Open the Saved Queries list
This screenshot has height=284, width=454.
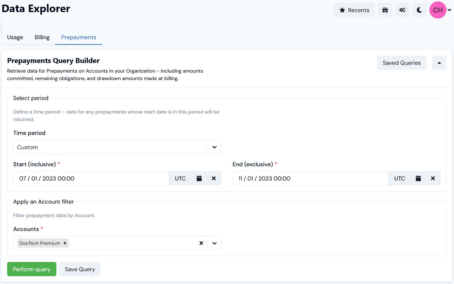point(401,63)
